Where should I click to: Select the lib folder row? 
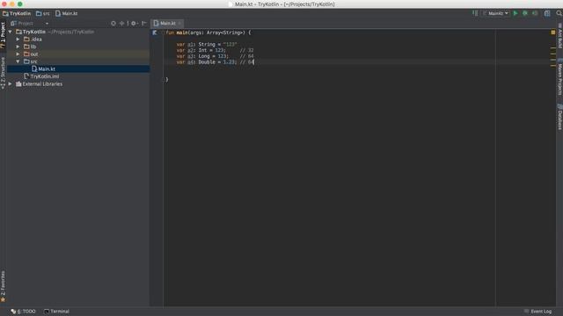[x=78, y=47]
